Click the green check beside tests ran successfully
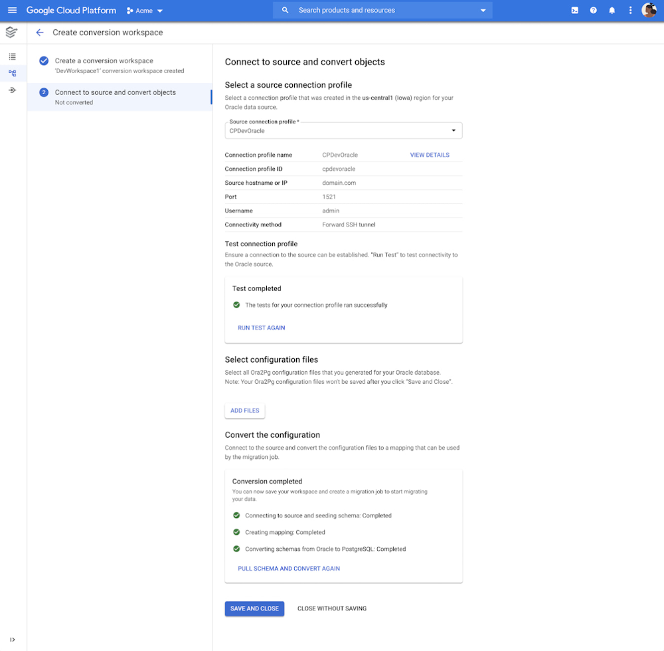The height and width of the screenshot is (651, 664). point(236,305)
